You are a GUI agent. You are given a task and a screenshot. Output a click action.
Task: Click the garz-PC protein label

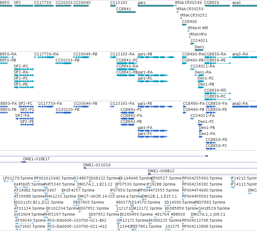145,134
